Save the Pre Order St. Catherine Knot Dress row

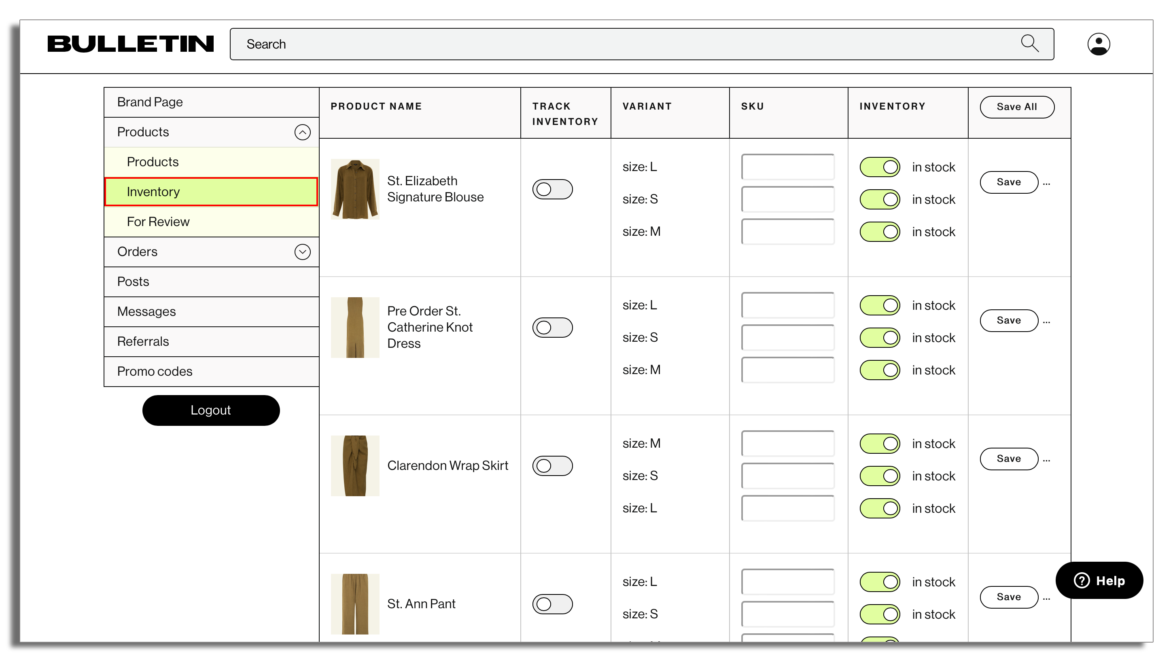pyautogui.click(x=1009, y=321)
